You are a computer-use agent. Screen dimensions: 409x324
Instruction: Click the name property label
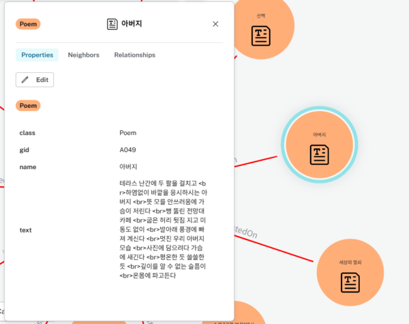click(28, 167)
